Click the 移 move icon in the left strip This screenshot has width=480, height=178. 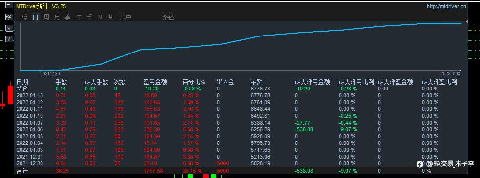tap(9, 17)
